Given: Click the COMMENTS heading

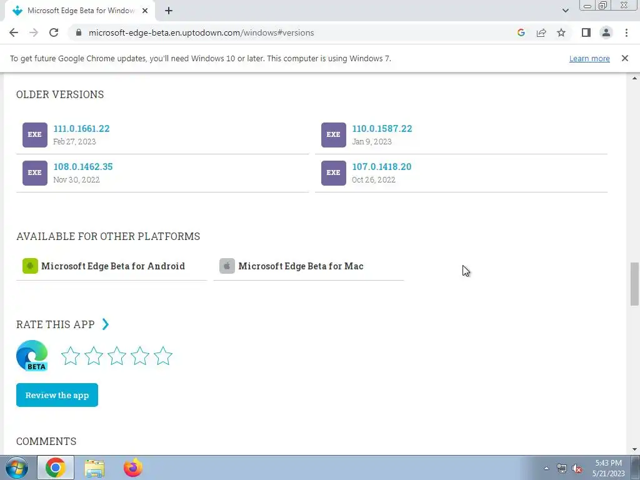Looking at the screenshot, I should 46,441.
